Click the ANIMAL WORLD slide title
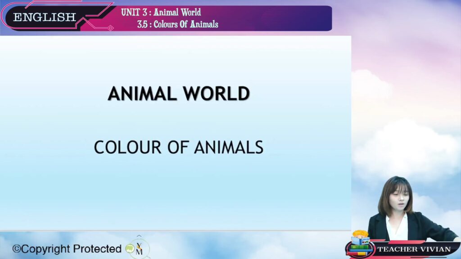Image resolution: width=461 pixels, height=259 pixels. [x=179, y=94]
